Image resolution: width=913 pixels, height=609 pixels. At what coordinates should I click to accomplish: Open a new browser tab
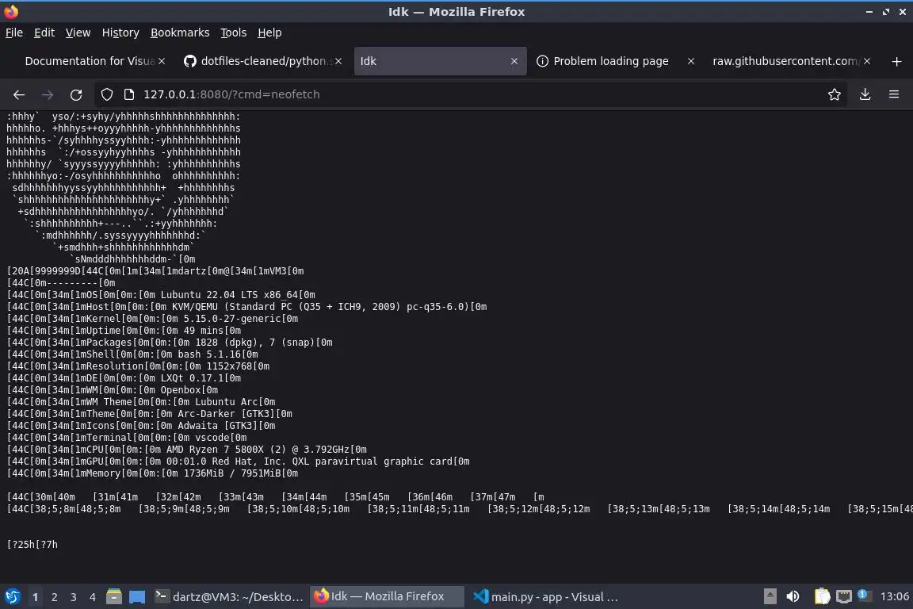(896, 61)
